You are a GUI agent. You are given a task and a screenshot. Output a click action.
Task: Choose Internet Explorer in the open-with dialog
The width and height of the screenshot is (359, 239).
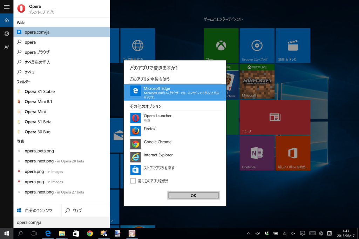point(175,157)
